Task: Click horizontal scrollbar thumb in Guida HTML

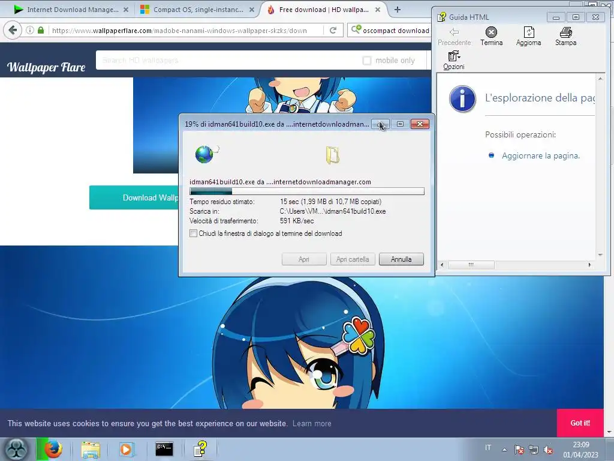Action: 471,265
